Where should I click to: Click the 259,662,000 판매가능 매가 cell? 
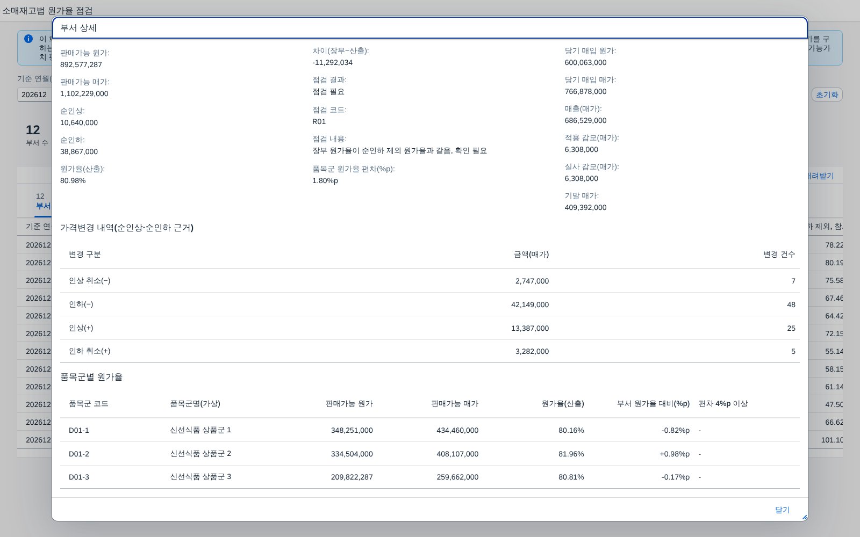click(457, 477)
